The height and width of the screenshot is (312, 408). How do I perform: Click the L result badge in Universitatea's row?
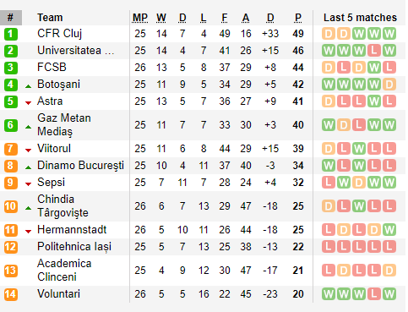[x=374, y=51]
